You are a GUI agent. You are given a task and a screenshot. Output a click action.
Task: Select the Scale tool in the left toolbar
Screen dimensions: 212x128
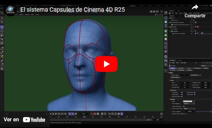(2, 35)
